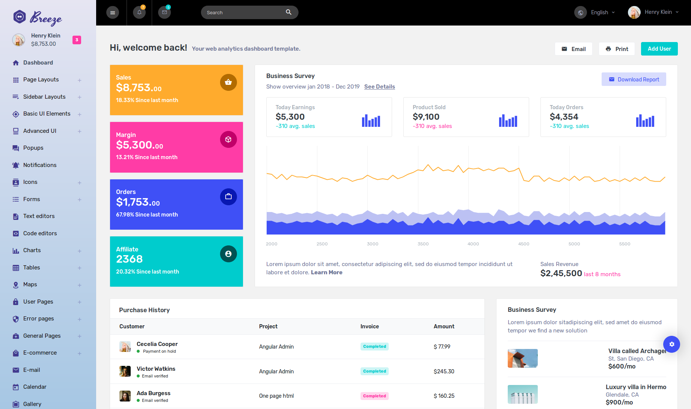Screen dimensions: 691x409
Task: Open Text editors in the sidebar
Action: click(39, 216)
